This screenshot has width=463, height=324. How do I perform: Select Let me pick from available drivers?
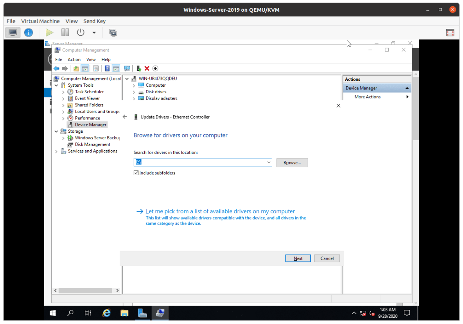point(220,211)
